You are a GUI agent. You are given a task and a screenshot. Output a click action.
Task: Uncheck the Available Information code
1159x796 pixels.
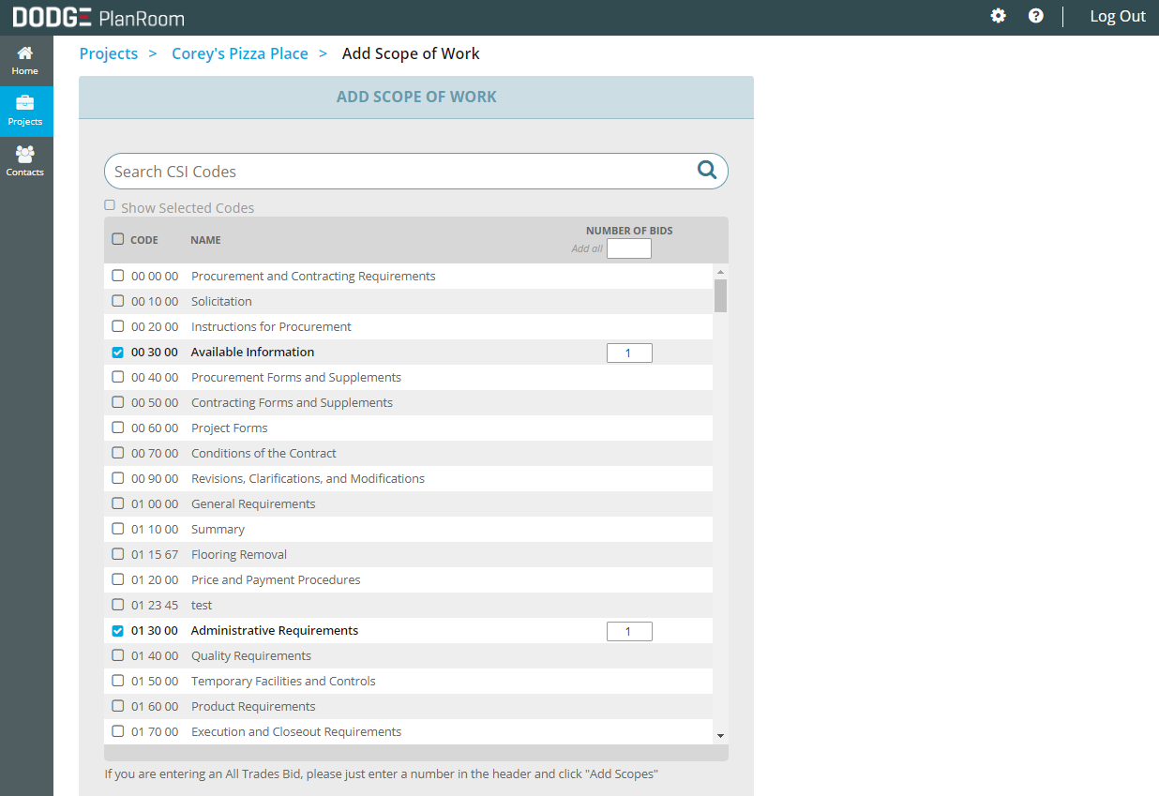point(118,353)
